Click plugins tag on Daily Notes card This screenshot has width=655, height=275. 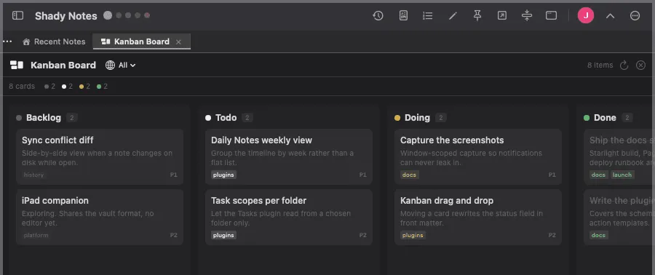[x=223, y=175]
